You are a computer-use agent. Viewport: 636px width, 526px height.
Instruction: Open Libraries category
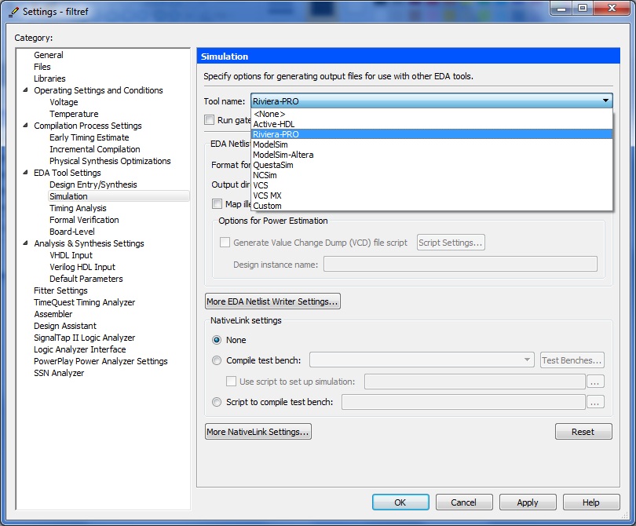click(x=49, y=79)
